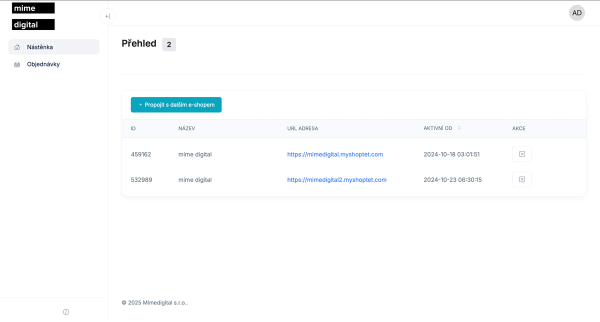
Task: Click the URL adresa column header
Action: [302, 128]
